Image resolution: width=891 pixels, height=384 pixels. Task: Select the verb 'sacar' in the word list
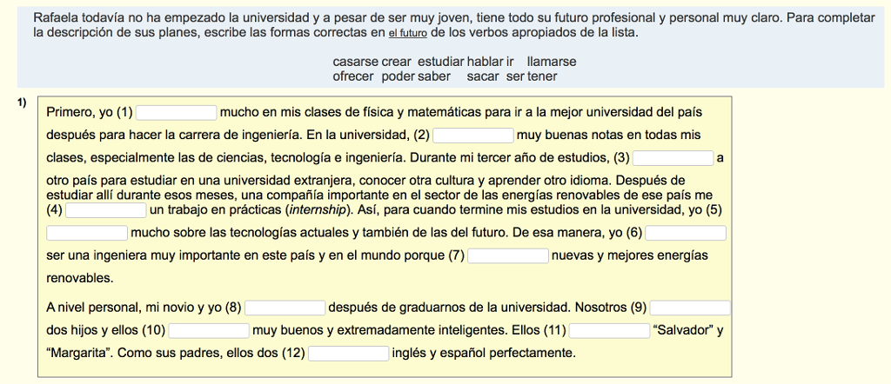click(483, 76)
